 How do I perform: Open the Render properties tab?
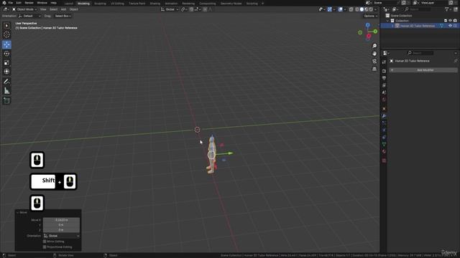tap(384, 71)
